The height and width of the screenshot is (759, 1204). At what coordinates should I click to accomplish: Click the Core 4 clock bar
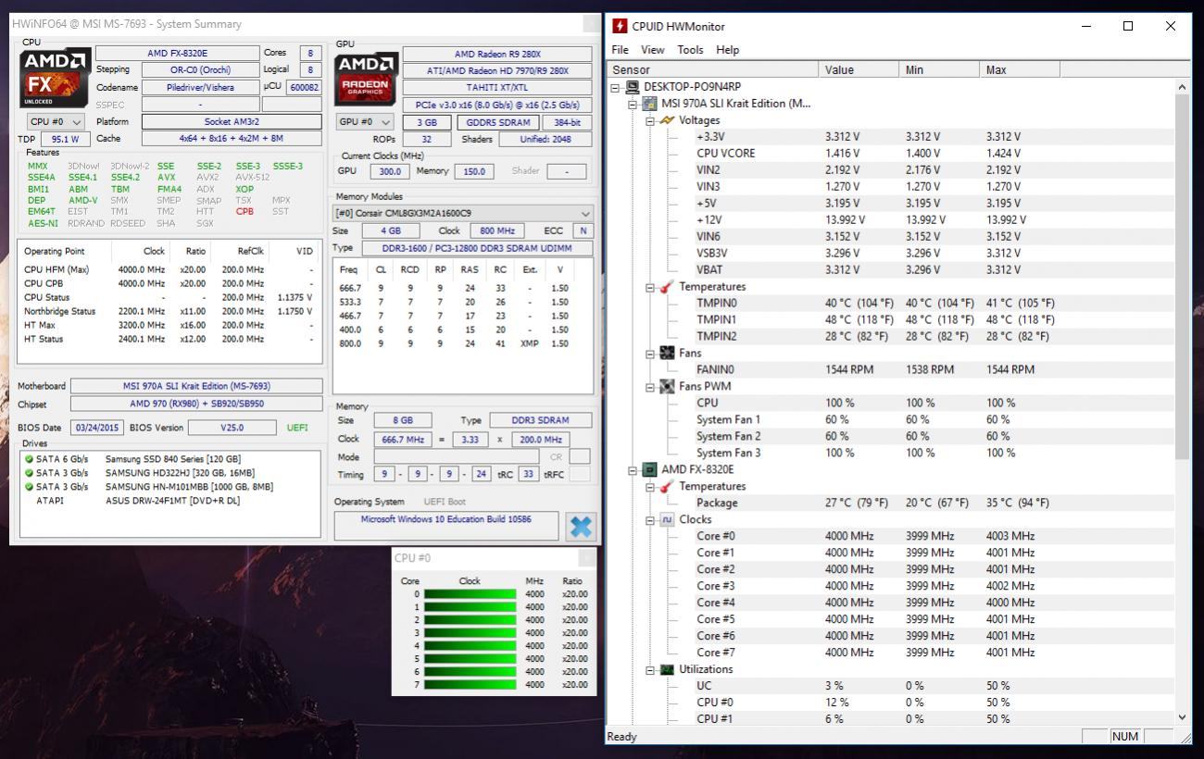(470, 646)
